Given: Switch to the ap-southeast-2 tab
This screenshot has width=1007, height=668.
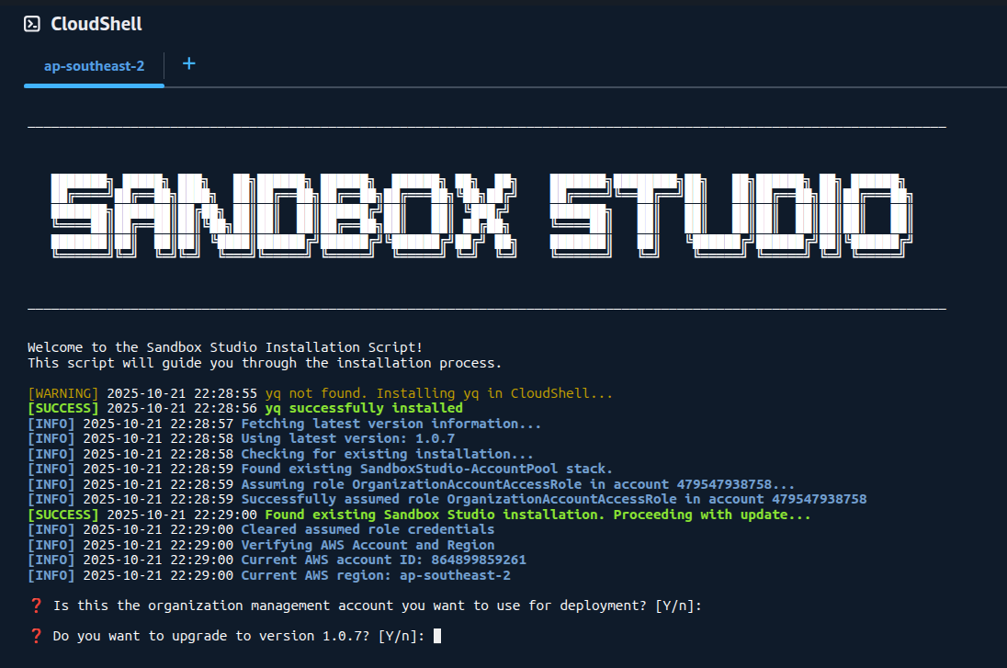Looking at the screenshot, I should pos(94,66).
